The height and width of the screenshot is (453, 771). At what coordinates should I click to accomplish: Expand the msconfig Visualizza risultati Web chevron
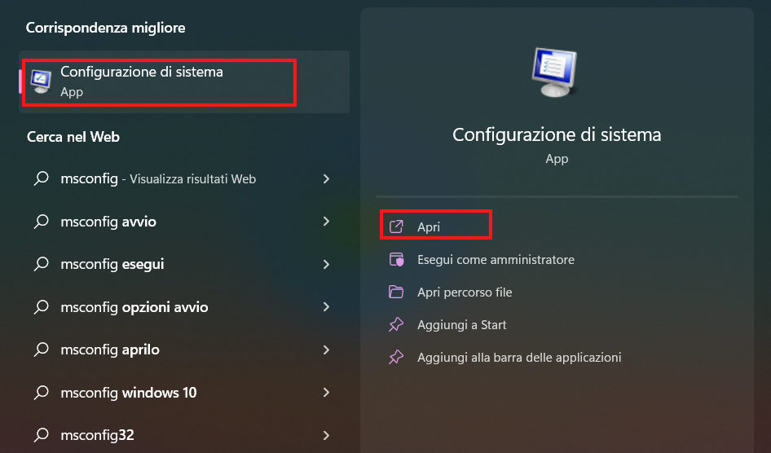pos(326,178)
